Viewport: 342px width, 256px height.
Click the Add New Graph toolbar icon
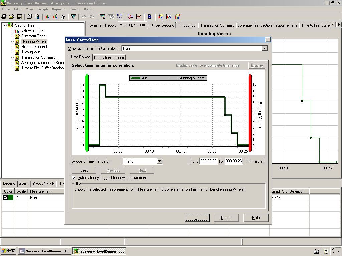click(47, 17)
